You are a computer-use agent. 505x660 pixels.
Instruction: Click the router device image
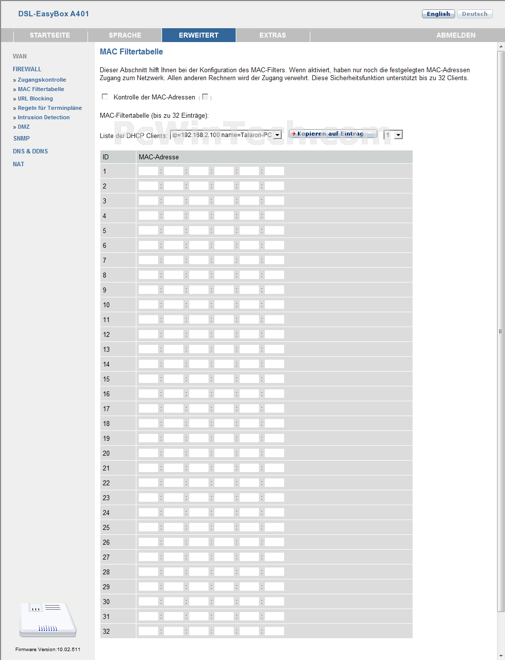coord(48,619)
